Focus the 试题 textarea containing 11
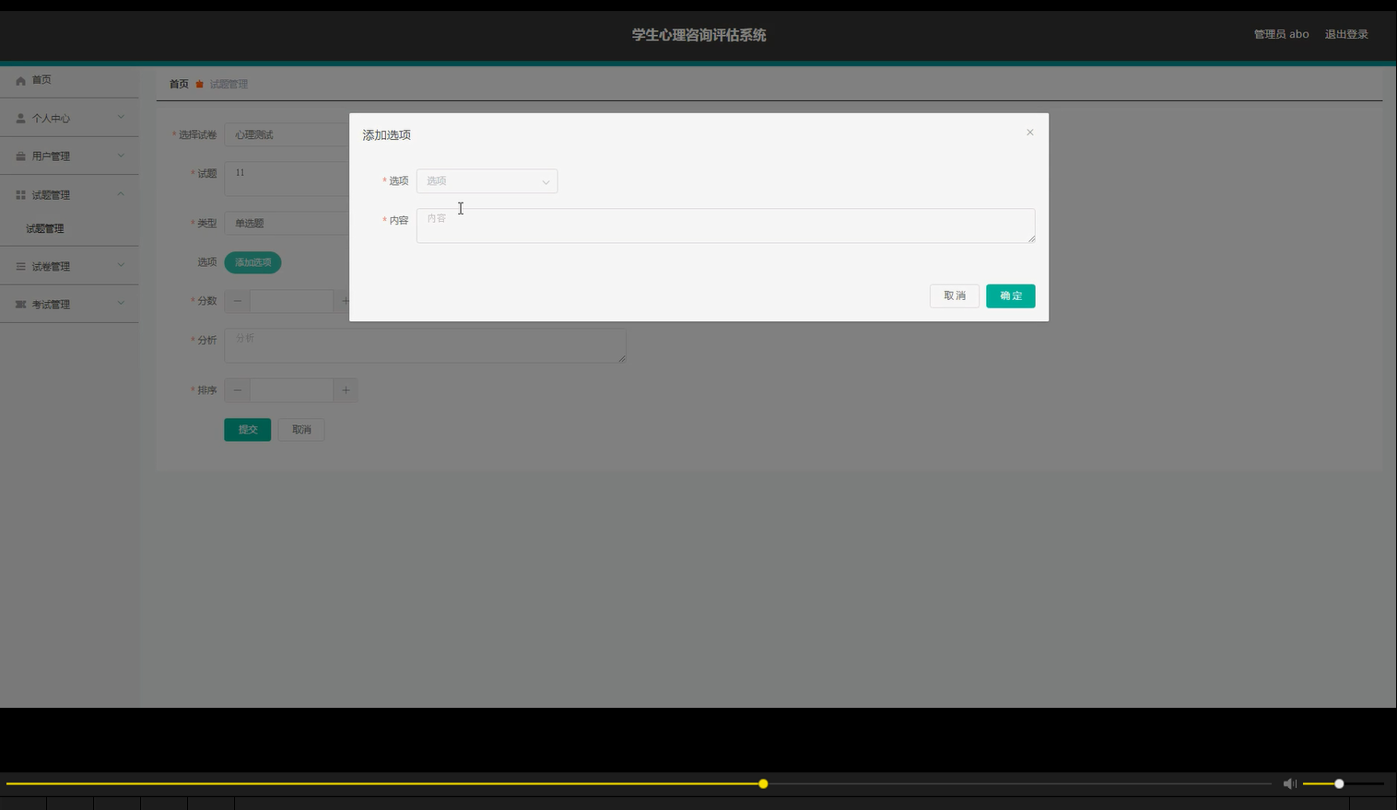 [x=287, y=179]
